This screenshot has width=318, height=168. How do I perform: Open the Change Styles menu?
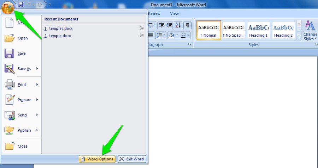310,30
